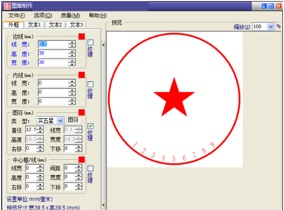Click the 图符 右移 input field
The width and height of the screenshot is (284, 210).
click(x=31, y=148)
